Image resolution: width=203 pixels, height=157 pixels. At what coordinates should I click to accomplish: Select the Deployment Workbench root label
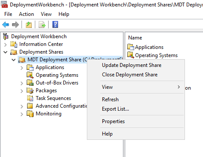click(x=39, y=36)
